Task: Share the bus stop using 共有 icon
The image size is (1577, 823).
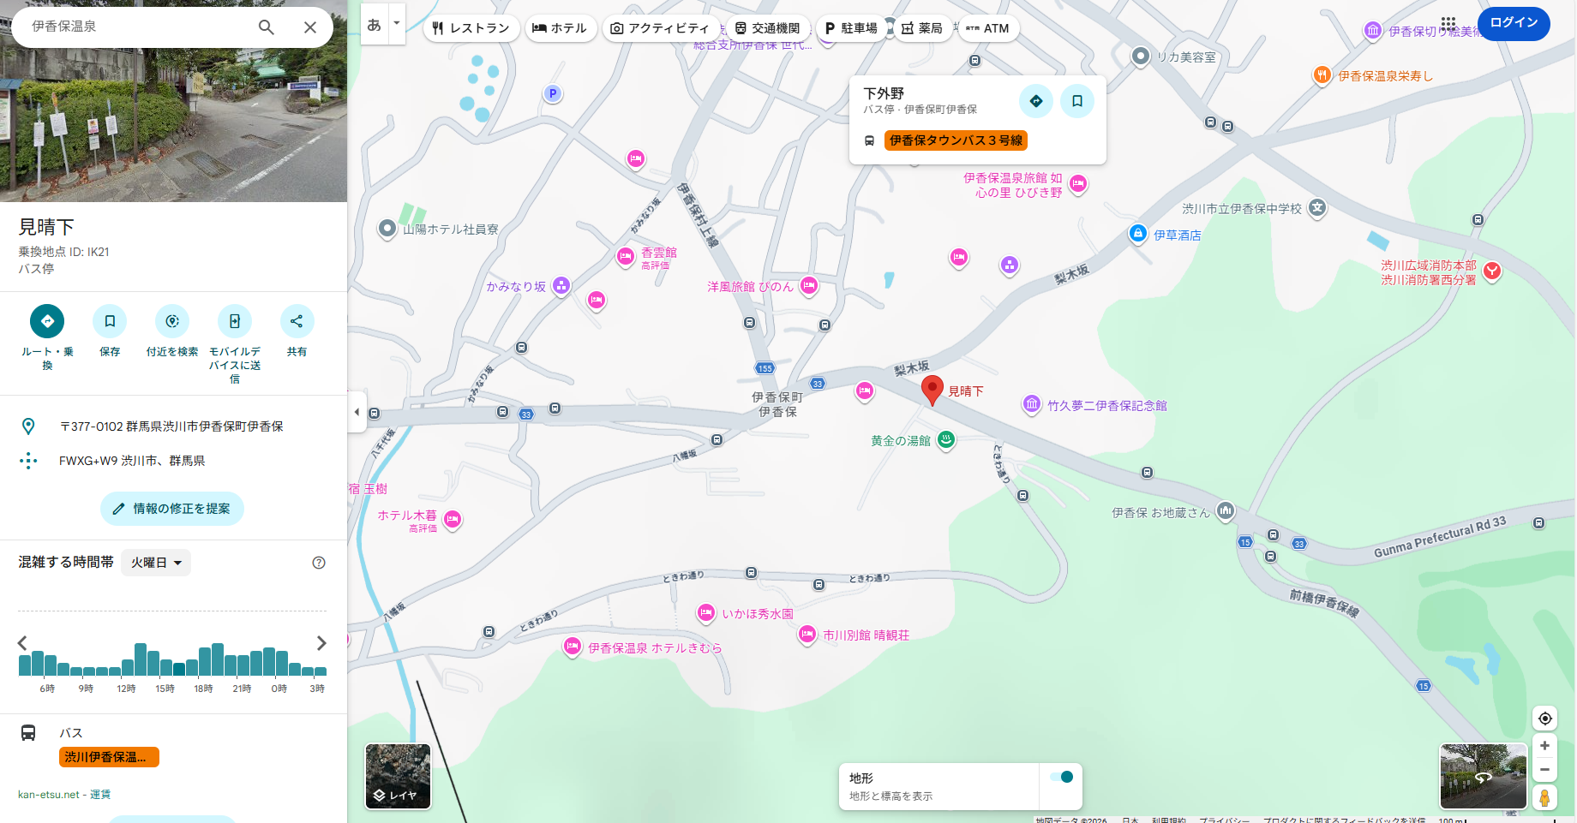Action: tap(297, 321)
